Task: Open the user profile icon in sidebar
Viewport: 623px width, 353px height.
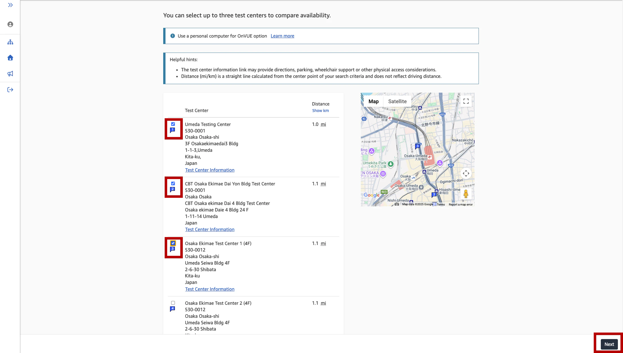Action: 10,24
